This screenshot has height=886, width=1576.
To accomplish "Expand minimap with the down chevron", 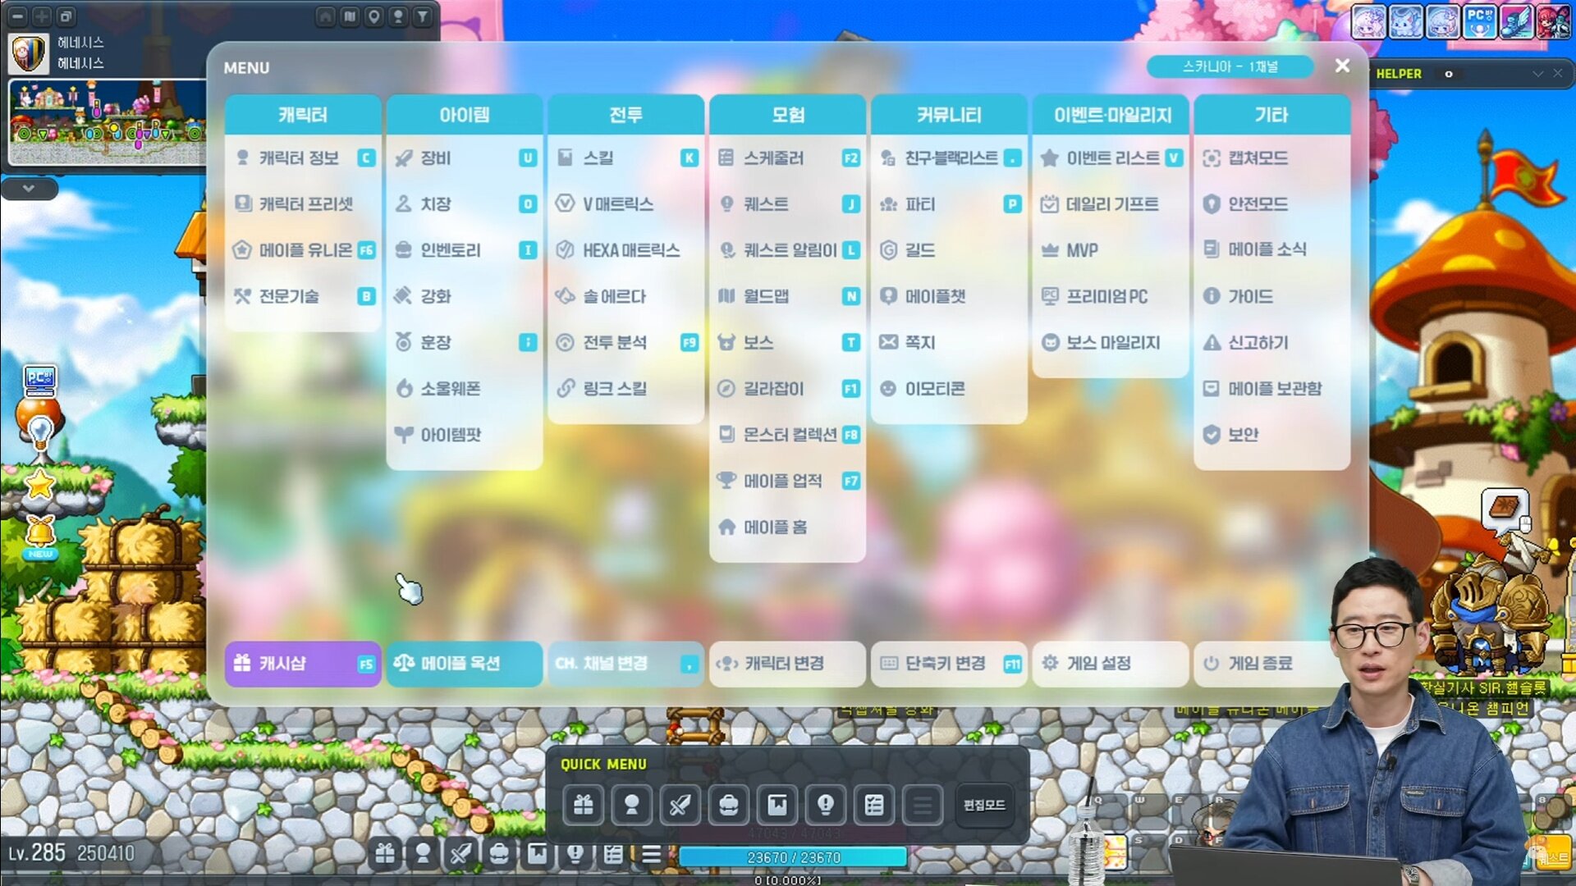I will 29,189.
